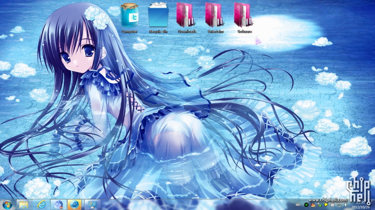Screen dimensions: 375x210
Task: Click Safely Remove Hardware tray icon
Action: pyautogui.click(x=319, y=205)
